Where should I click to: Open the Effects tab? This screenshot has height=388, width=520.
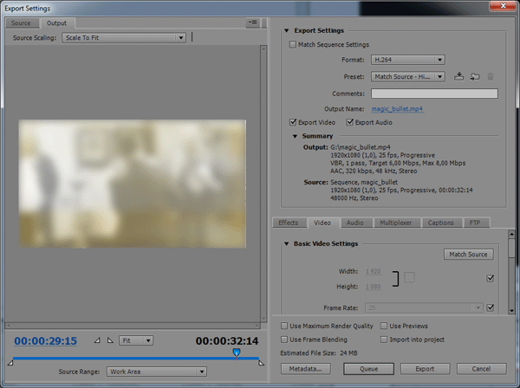[289, 223]
